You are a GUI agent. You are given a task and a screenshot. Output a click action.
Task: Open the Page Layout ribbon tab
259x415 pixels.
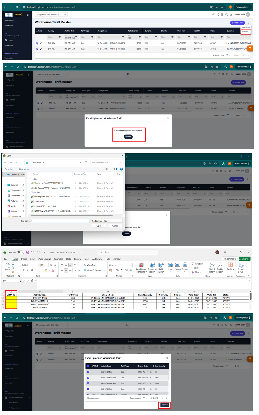pos(44,259)
